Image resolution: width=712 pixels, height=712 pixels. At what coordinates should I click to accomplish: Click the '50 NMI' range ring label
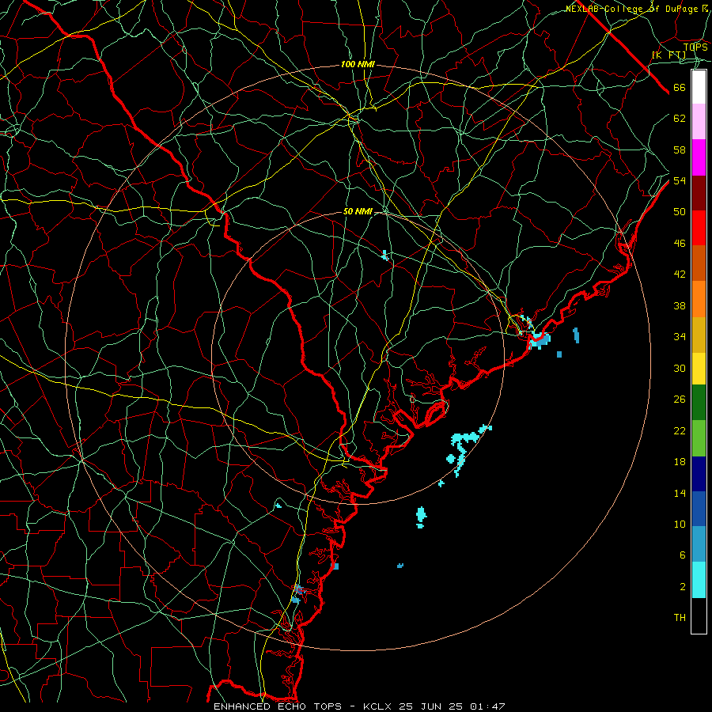point(358,211)
